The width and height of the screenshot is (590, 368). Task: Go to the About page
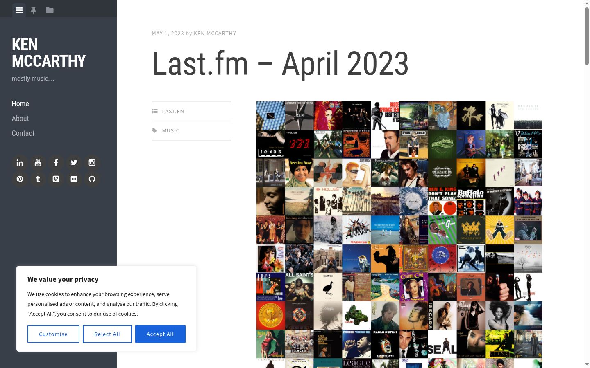click(20, 119)
